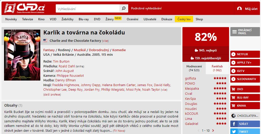The image size is (261, 134).
Task: Click the USA flag icon
Action: click(45, 41)
